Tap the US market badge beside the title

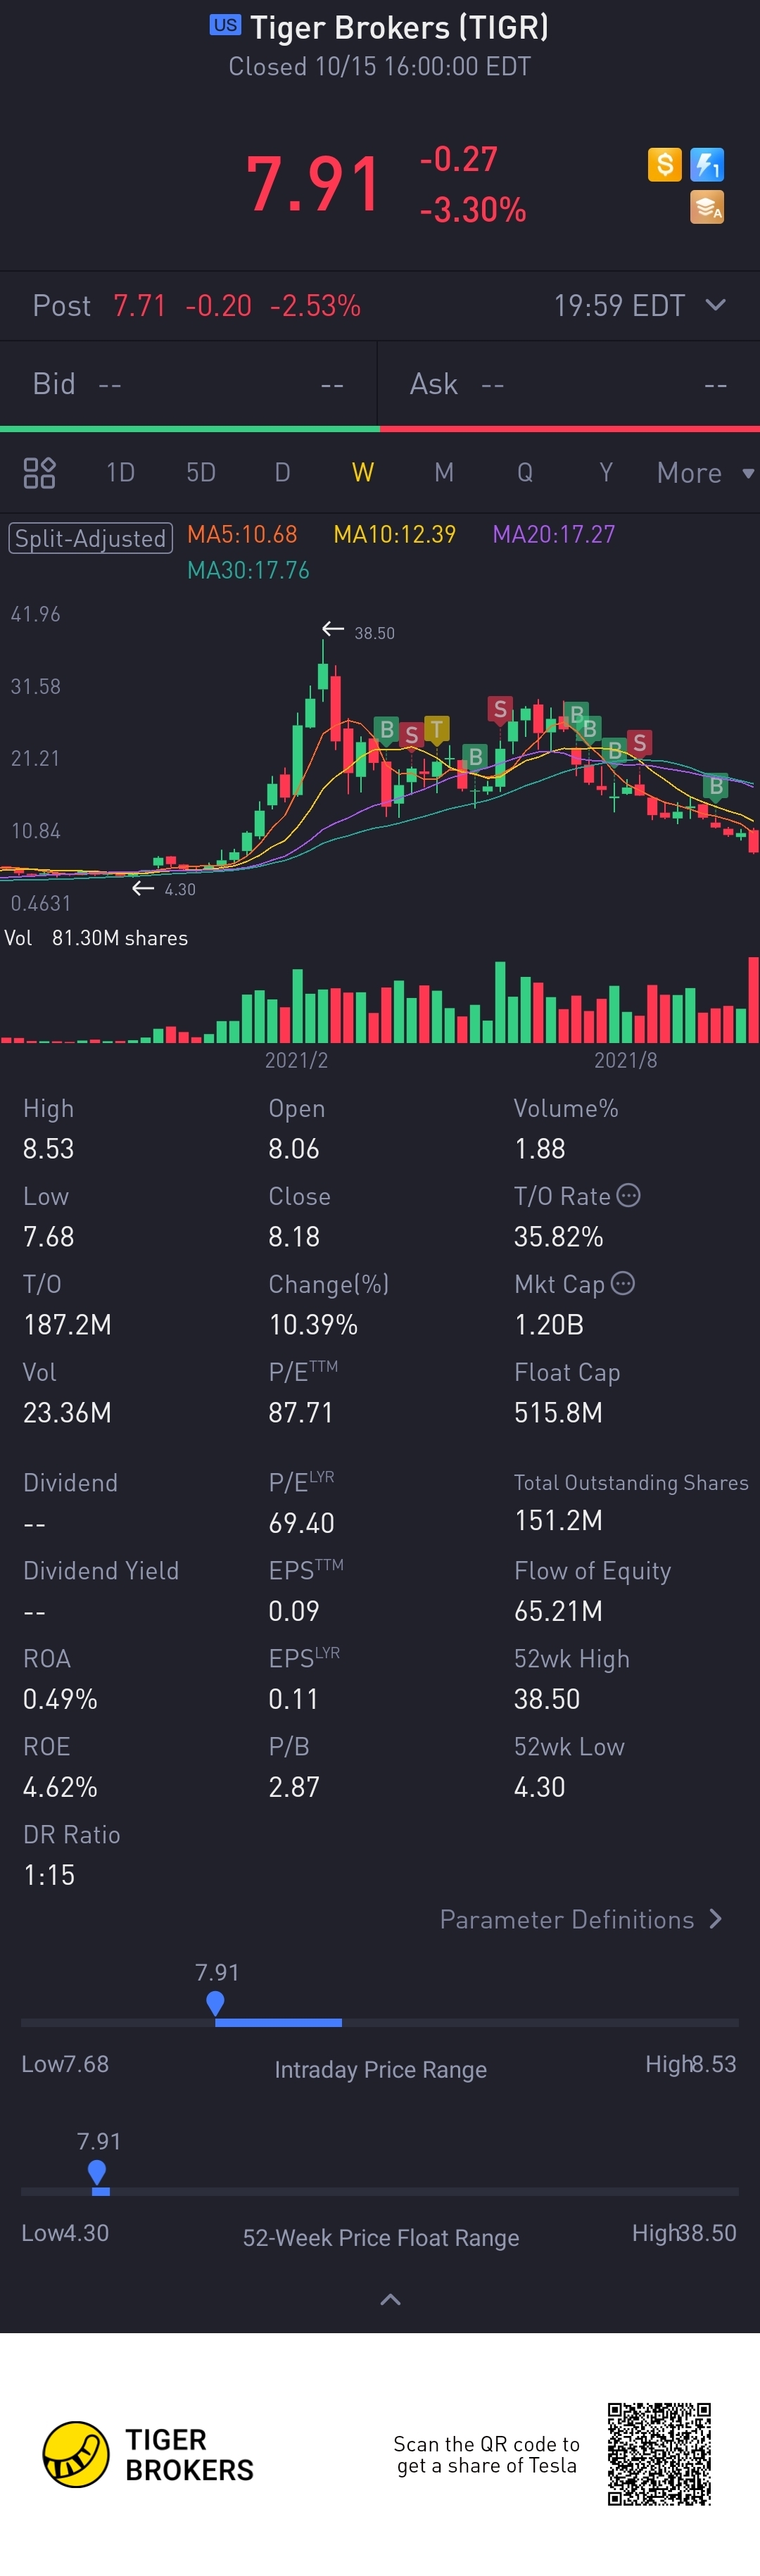tap(225, 25)
